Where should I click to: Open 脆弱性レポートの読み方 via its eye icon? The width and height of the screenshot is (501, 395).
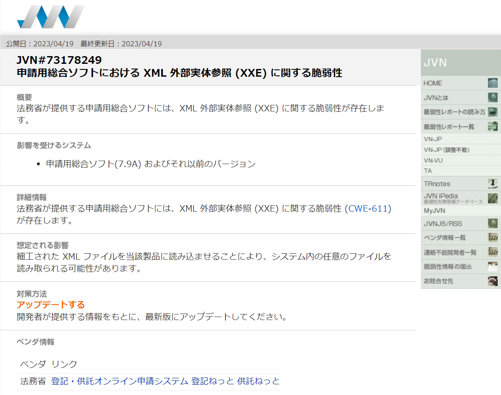(494, 112)
